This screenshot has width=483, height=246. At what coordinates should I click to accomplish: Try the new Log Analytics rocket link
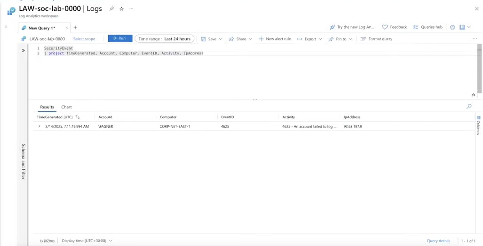tap(352, 27)
